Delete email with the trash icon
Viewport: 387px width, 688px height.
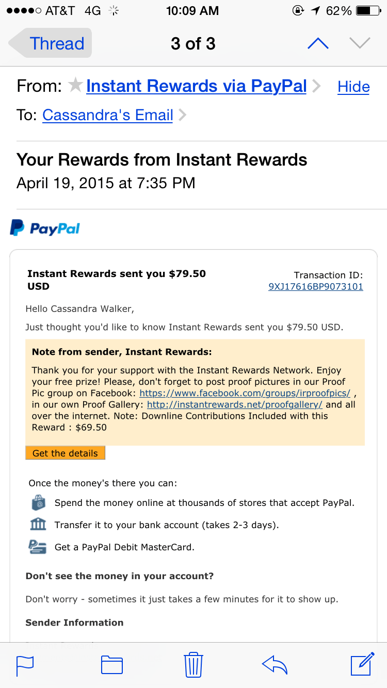[x=193, y=665]
